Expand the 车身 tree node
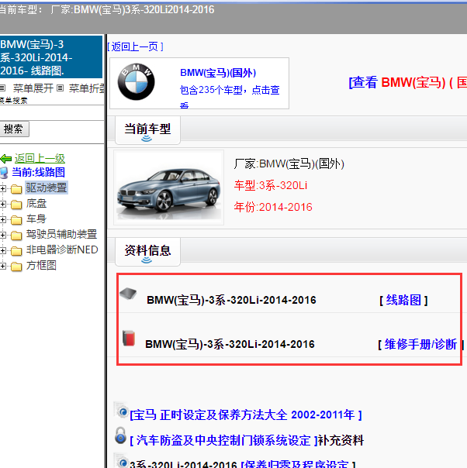 (x=2, y=220)
